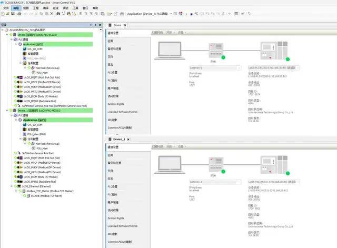Click the Save icon in the toolbar
This screenshot has height=248, width=337.
point(12,14)
